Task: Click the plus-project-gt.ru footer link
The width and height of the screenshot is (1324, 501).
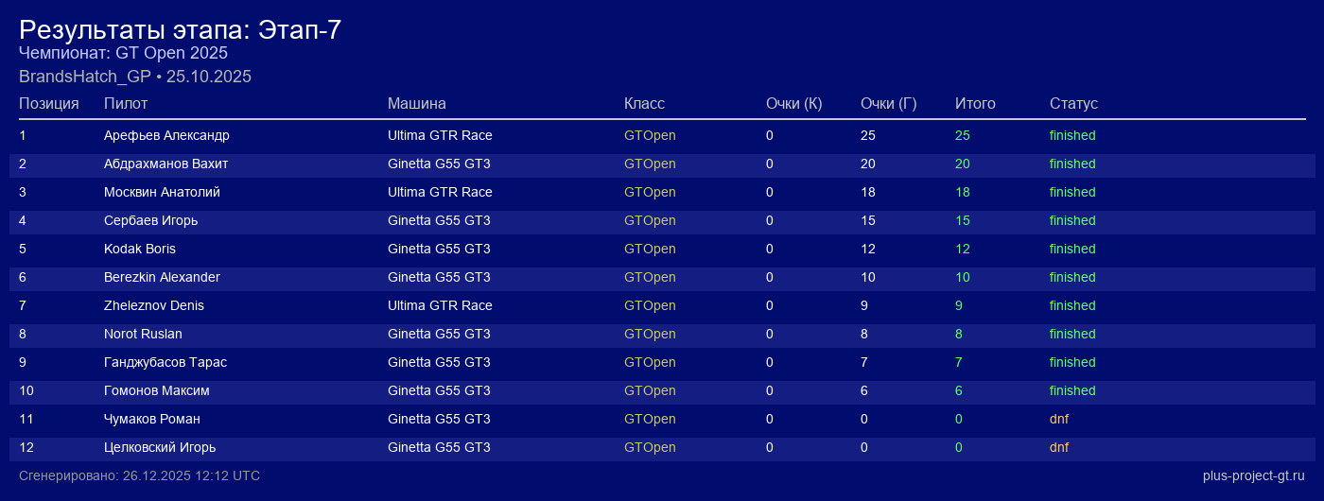Action: point(1253,475)
